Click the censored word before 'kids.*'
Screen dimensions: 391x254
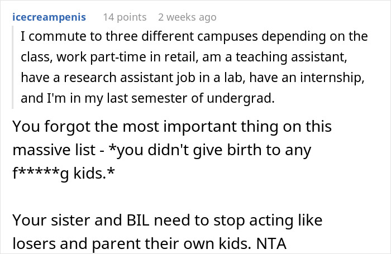40,174
